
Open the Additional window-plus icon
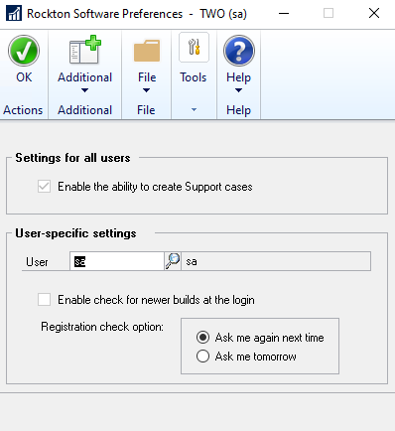click(x=85, y=50)
